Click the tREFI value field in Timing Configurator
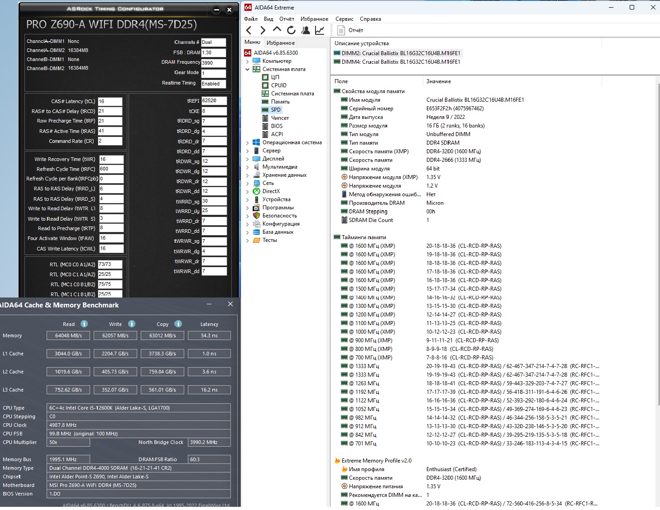Viewport: 660px width, 510px height. 214,101
